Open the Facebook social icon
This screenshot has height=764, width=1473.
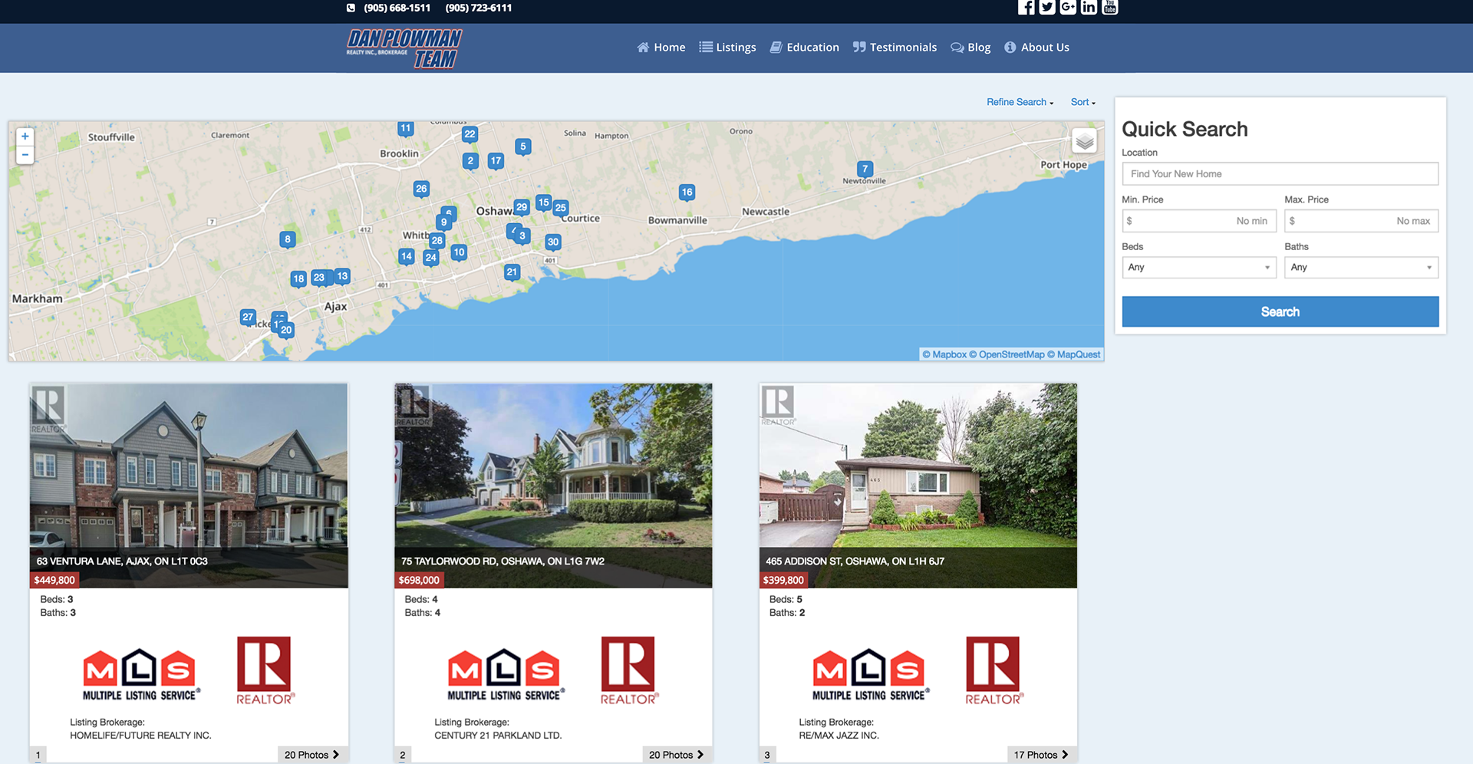pyautogui.click(x=1026, y=7)
